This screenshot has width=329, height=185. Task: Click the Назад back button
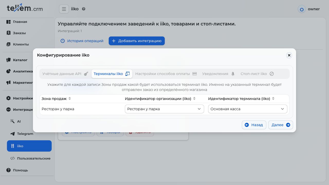tap(254, 125)
